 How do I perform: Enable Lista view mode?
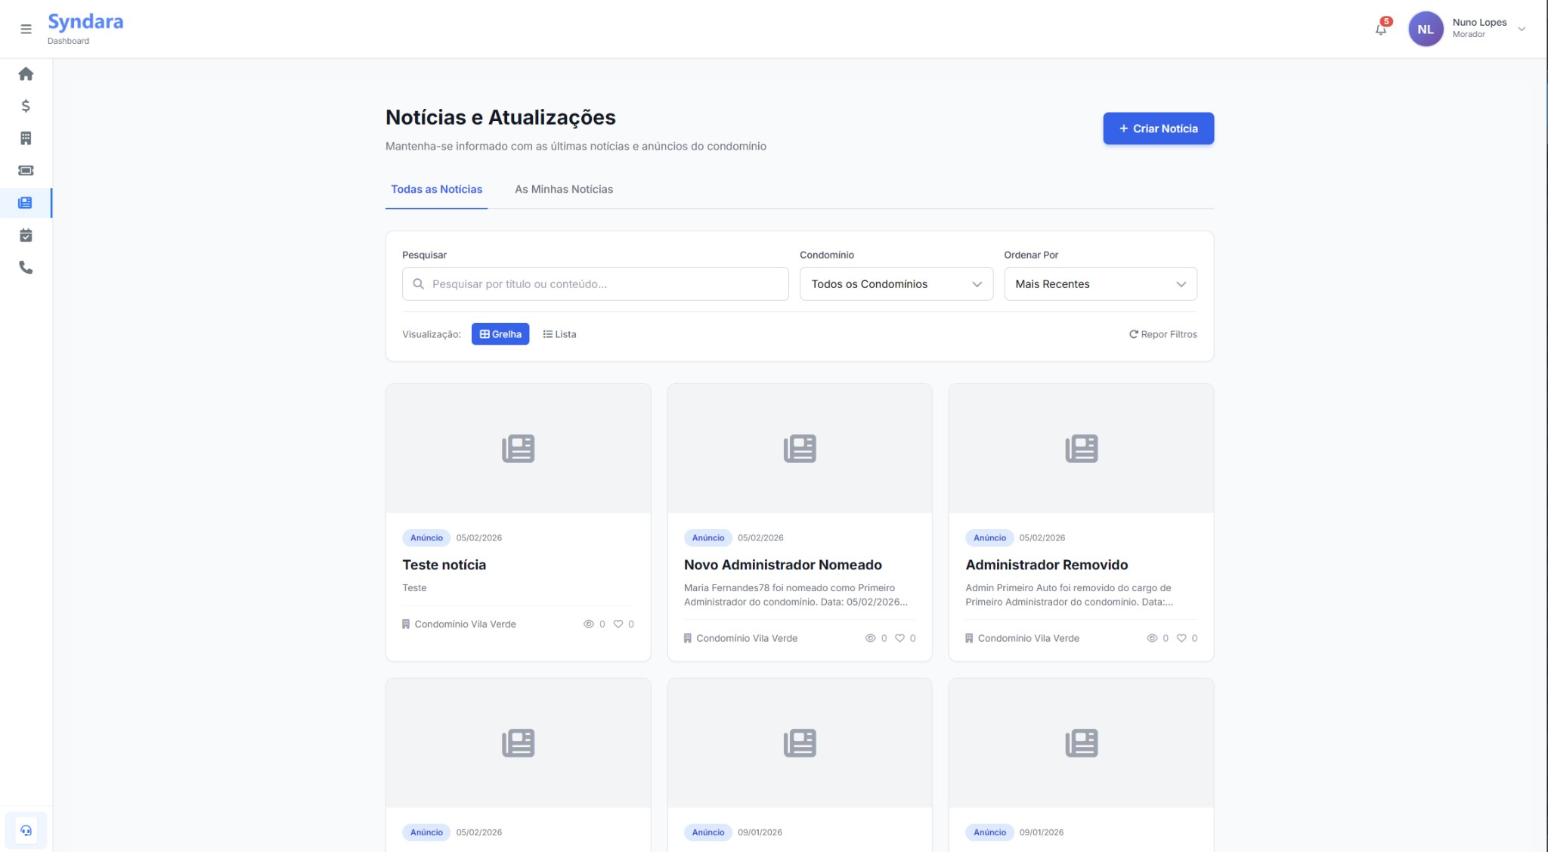tap(559, 333)
